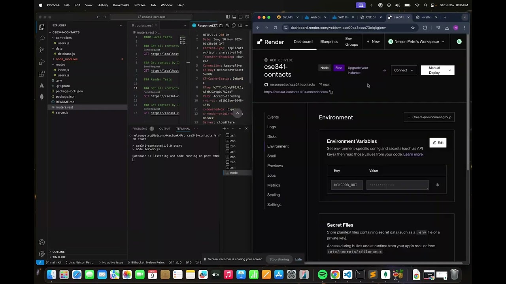Open Extensions view in VS Code

pos(42,74)
